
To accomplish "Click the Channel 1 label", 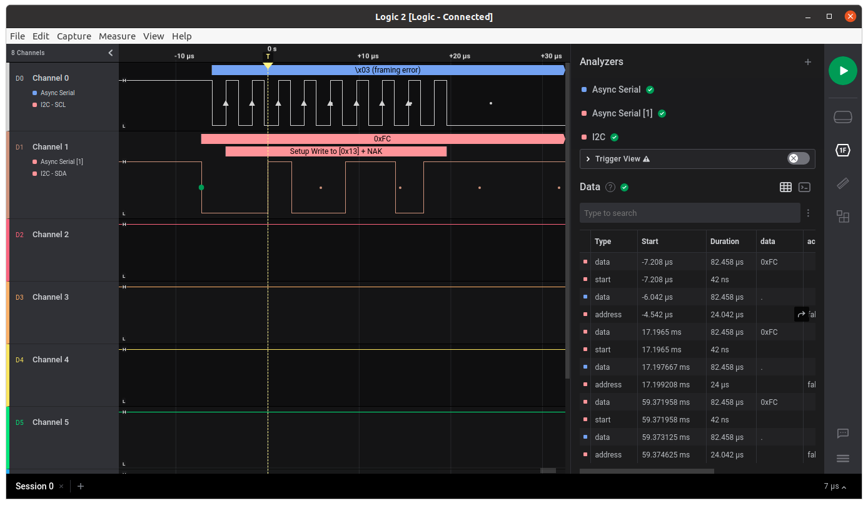I will click(51, 147).
